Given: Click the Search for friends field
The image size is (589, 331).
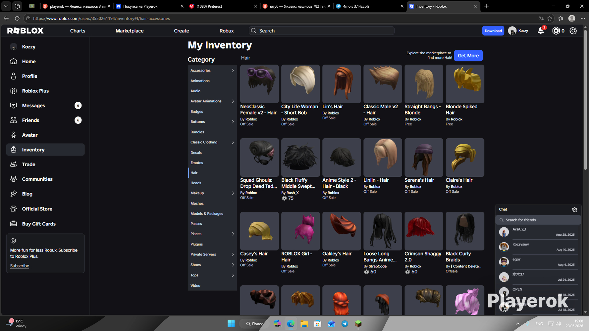Looking at the screenshot, I should (x=538, y=220).
